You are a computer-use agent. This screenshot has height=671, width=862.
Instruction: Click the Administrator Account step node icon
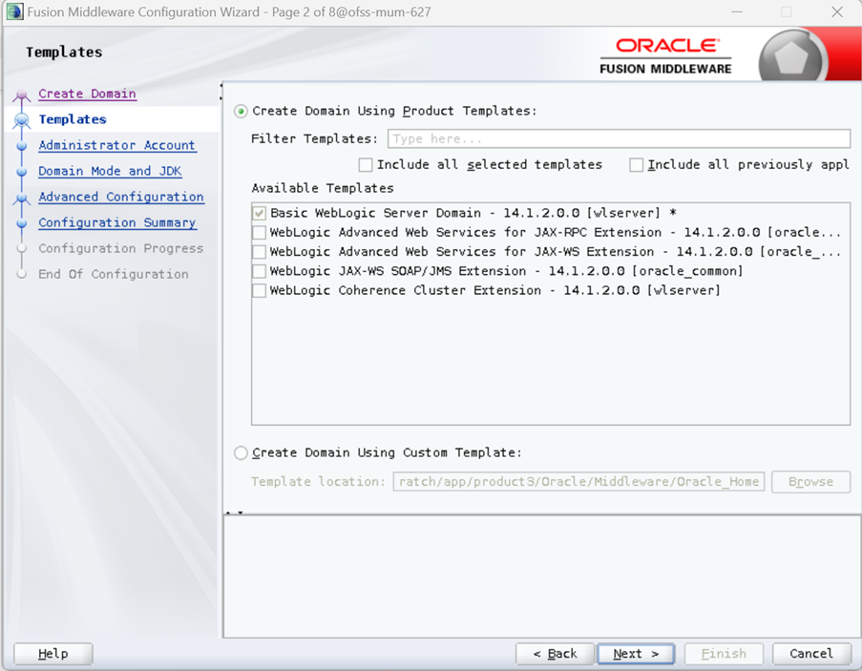[21, 146]
